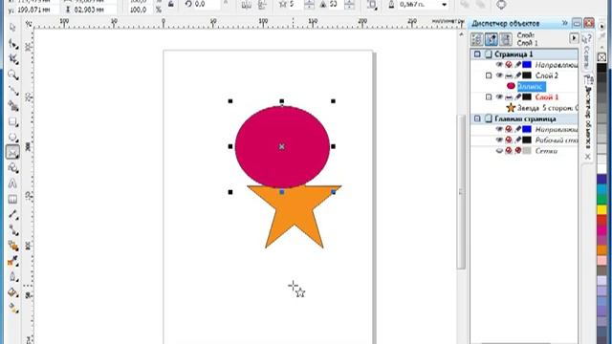Select the Artistic media tool
This screenshot has width=612, height=344.
(x=12, y=106)
